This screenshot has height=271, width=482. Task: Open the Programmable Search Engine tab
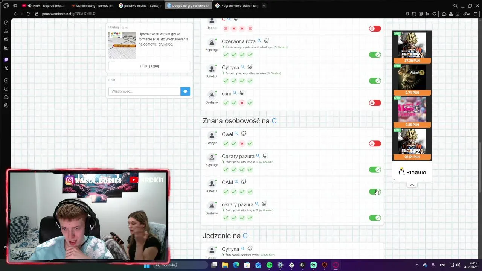point(236,6)
